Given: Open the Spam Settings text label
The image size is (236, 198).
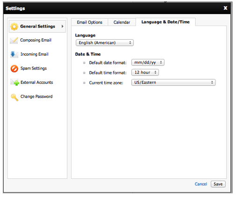Looking at the screenshot, I should click(x=34, y=68).
